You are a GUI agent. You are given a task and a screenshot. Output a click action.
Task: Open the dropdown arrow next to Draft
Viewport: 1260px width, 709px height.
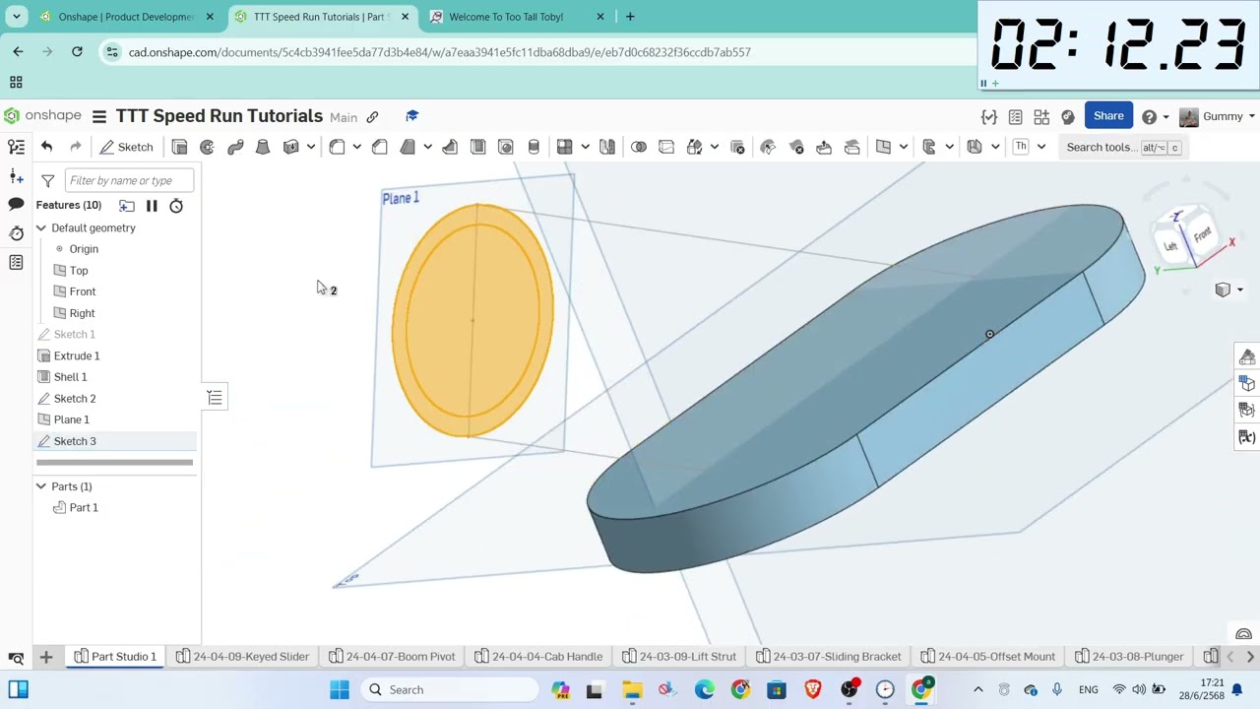(x=427, y=147)
